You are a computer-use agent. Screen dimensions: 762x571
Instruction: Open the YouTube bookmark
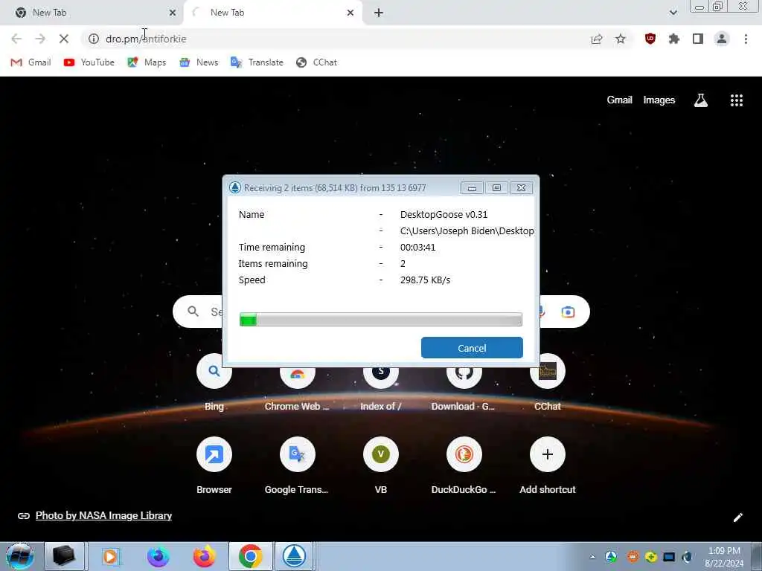[89, 62]
